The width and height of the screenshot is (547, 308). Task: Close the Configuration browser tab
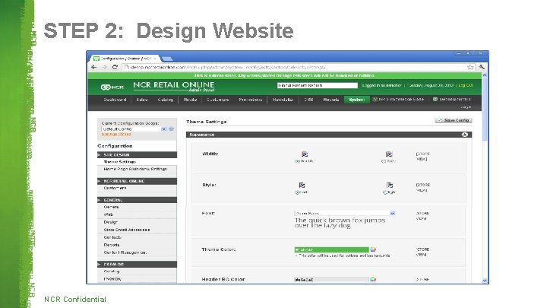click(155, 59)
